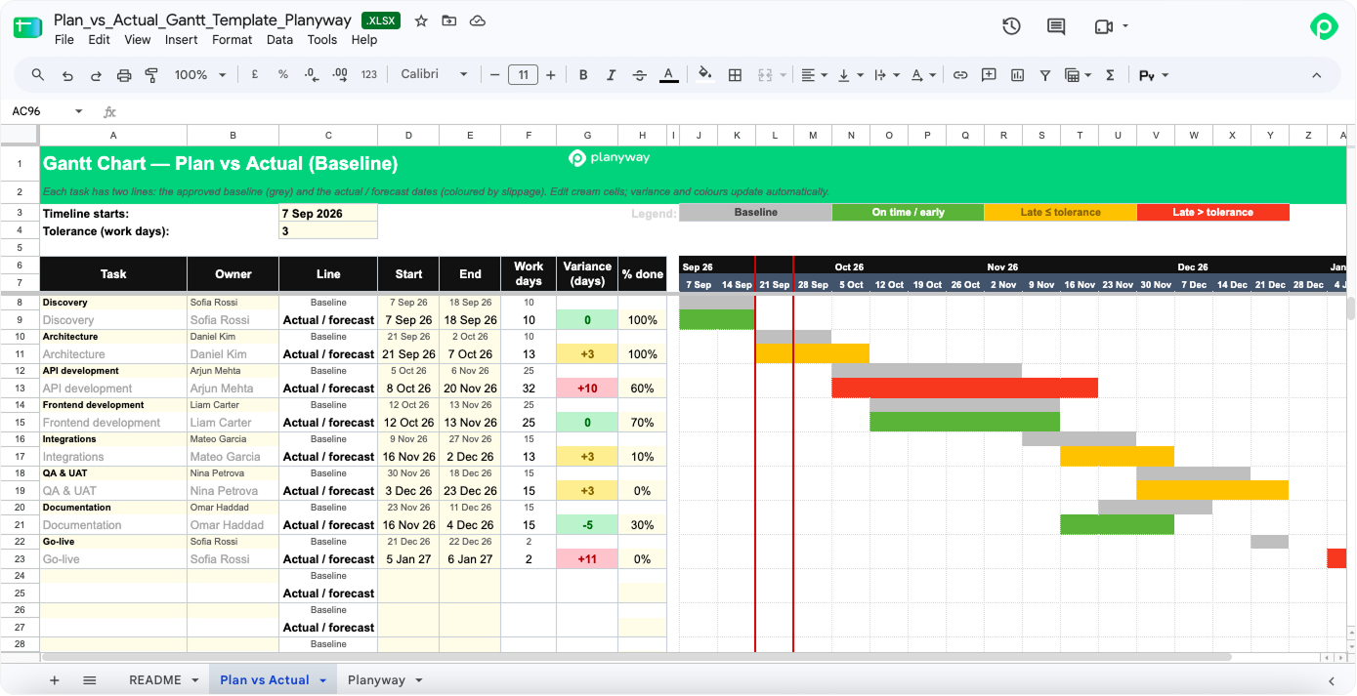This screenshot has height=696, width=1357.
Task: Open the Planyway toolbar dropdown
Action: pyautogui.click(x=1154, y=75)
